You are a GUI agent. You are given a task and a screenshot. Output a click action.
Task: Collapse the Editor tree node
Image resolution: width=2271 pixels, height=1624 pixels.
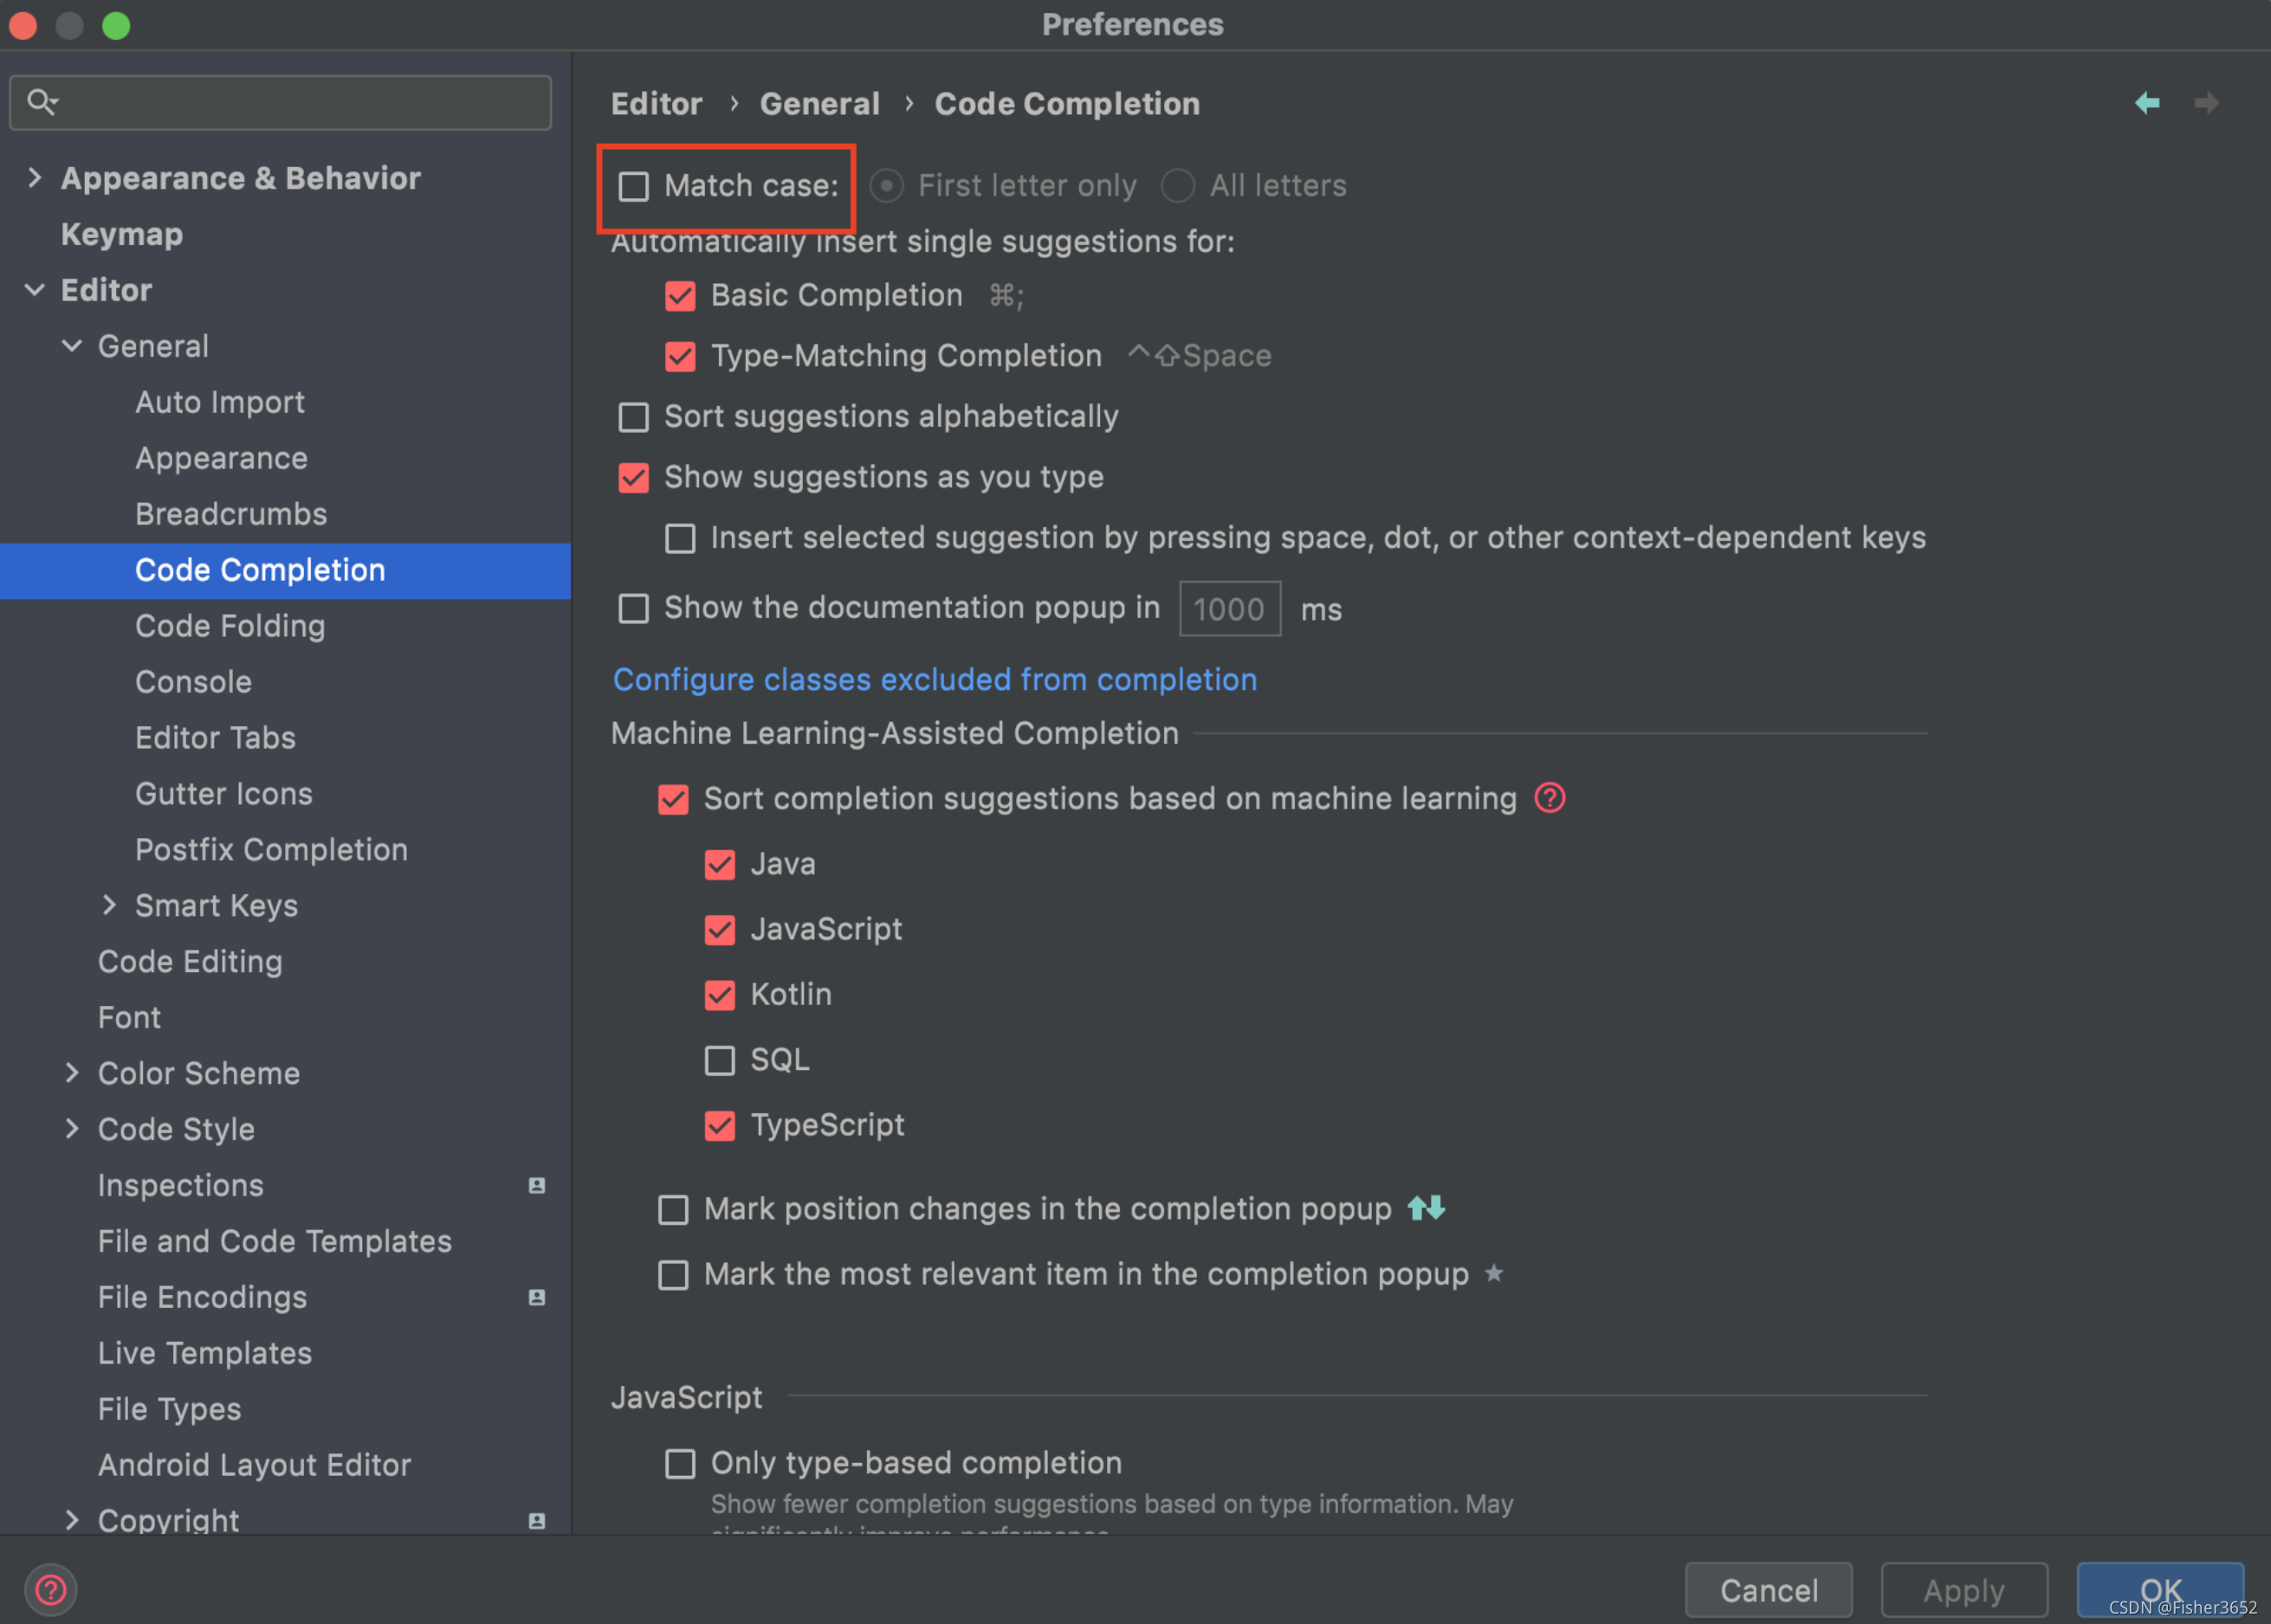[x=35, y=290]
